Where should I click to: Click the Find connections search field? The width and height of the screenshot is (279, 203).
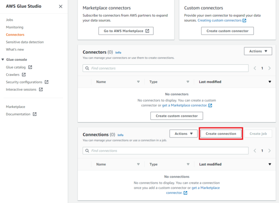(166, 151)
